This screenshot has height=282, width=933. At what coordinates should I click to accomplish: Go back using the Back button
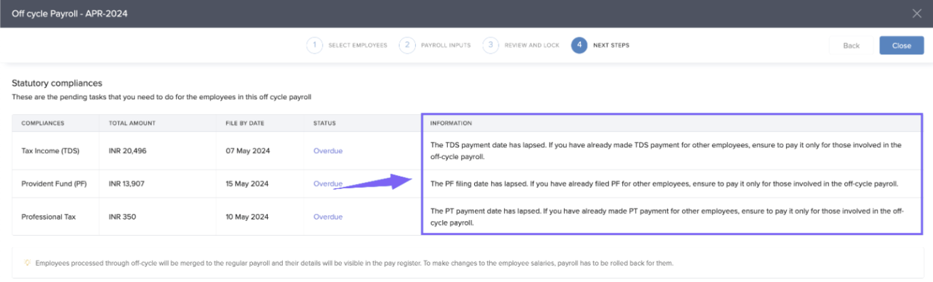851,46
